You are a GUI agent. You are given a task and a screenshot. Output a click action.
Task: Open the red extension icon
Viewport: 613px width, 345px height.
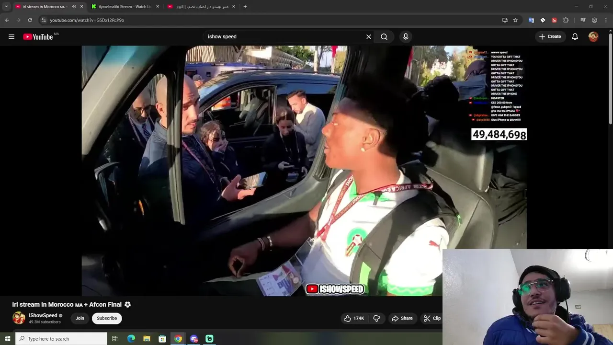pos(554,20)
